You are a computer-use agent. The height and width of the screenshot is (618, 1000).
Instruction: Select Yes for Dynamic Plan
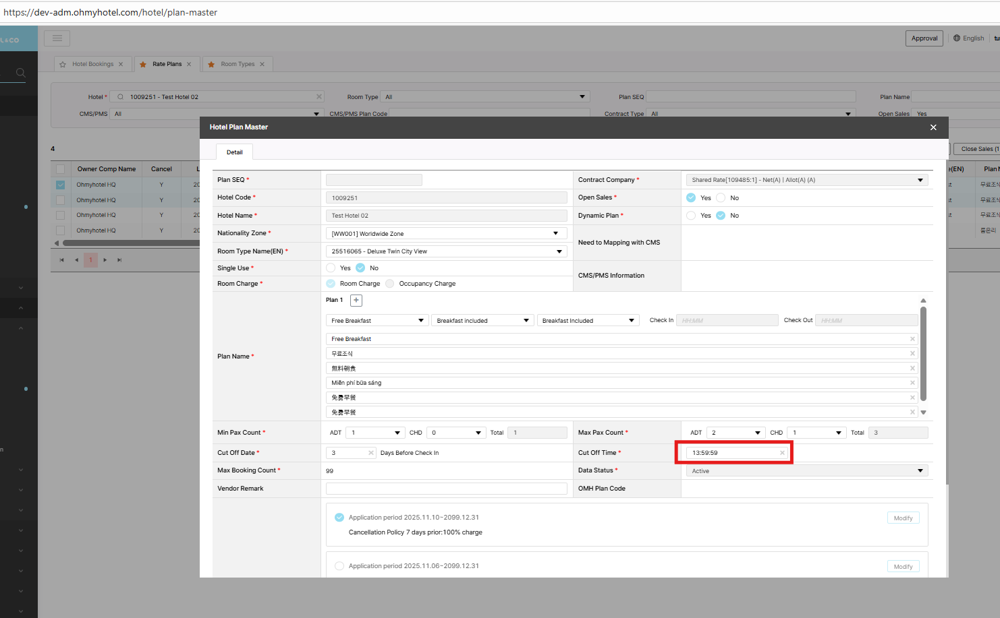[x=691, y=216]
